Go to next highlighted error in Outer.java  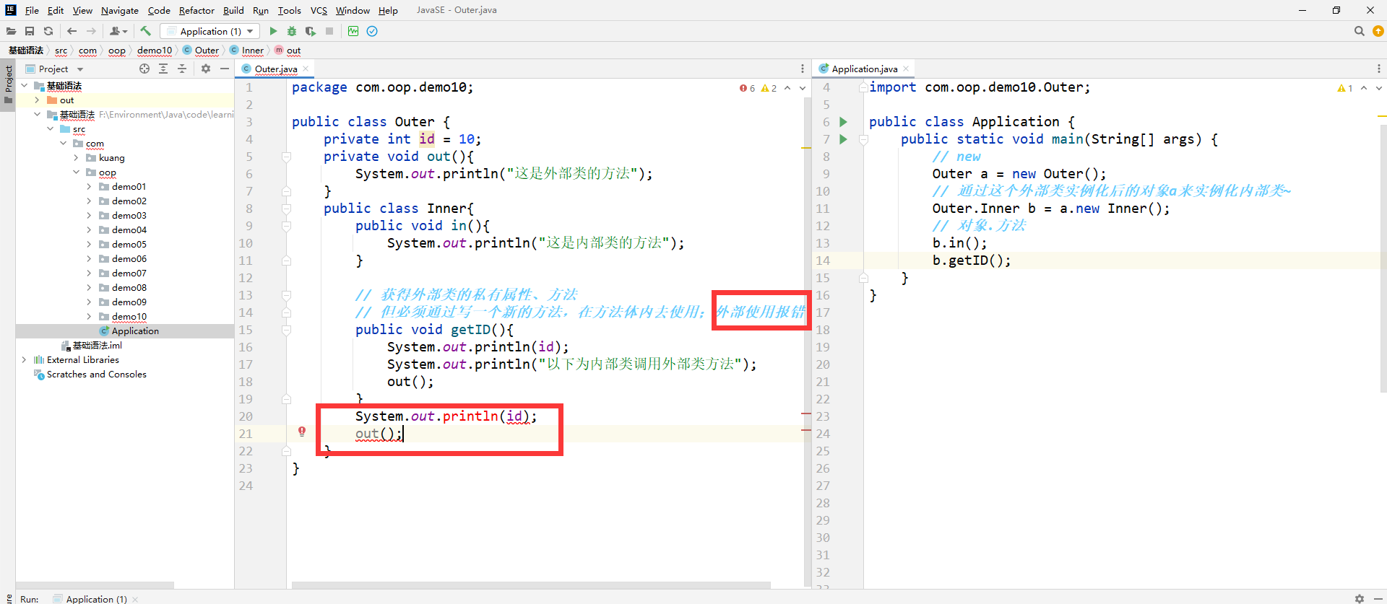point(803,88)
